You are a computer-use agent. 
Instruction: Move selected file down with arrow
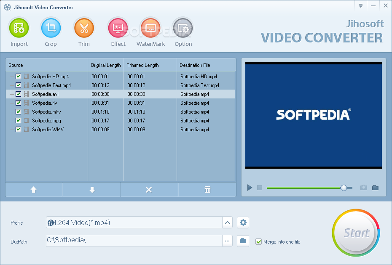(x=92, y=190)
